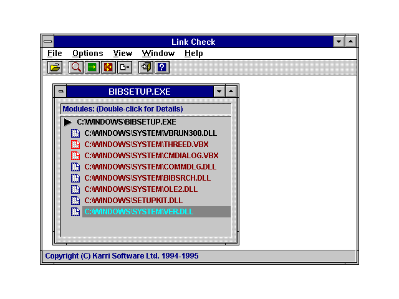Click the open file folder toolbar icon

click(x=55, y=67)
